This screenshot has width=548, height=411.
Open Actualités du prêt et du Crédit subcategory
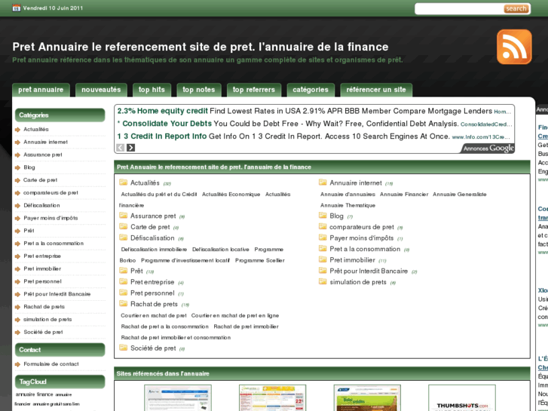159,194
